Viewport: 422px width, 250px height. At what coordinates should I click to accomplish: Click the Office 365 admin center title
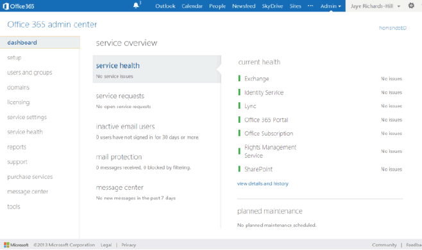click(x=52, y=24)
